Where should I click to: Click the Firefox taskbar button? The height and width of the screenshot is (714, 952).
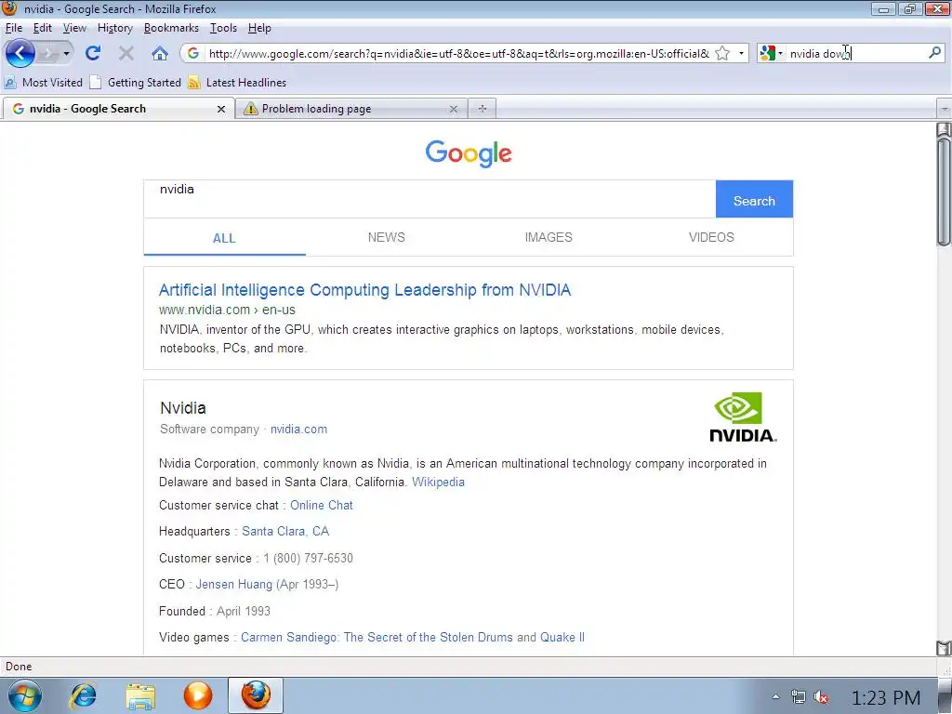[256, 695]
